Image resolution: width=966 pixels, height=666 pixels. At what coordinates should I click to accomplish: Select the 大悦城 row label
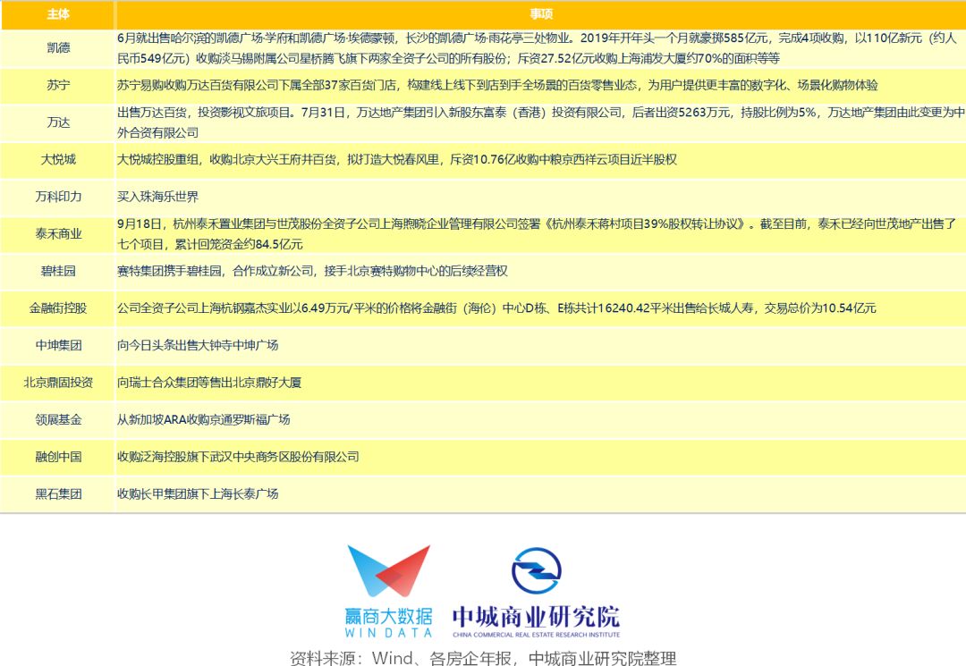click(x=58, y=159)
